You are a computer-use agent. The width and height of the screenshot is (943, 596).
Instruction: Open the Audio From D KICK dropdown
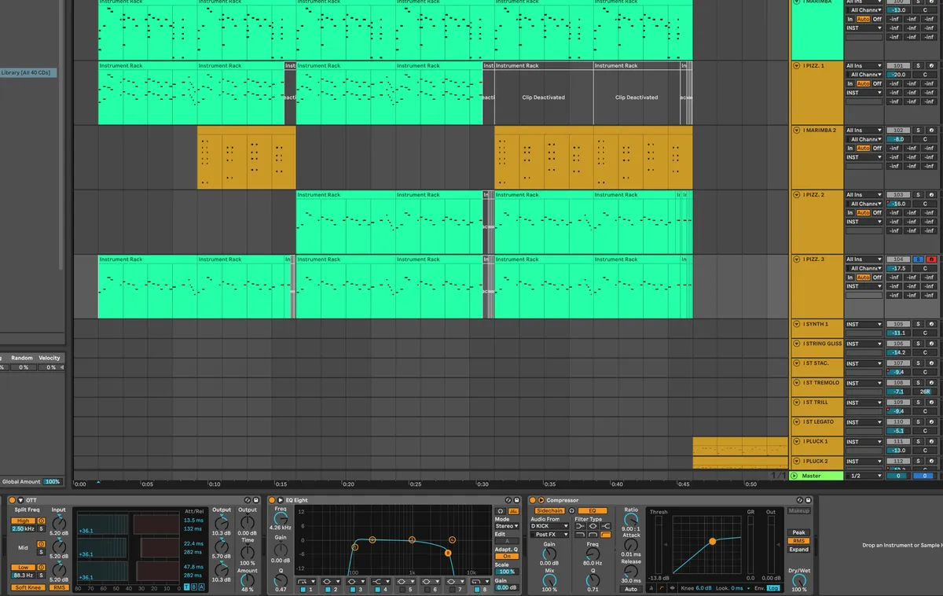549,526
